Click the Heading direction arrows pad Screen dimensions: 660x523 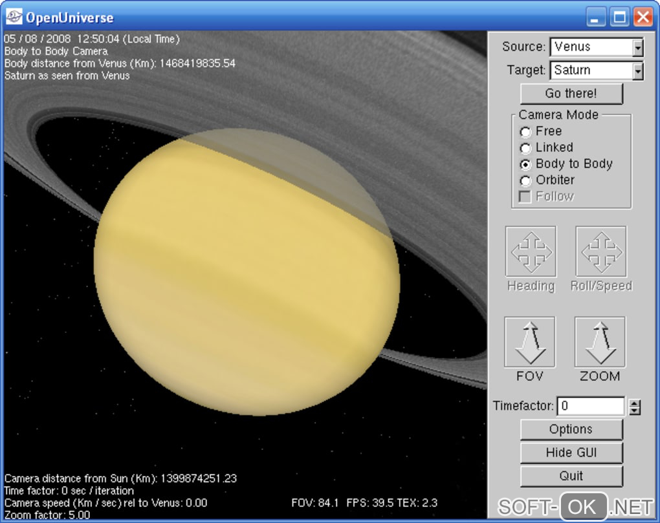pyautogui.click(x=531, y=251)
